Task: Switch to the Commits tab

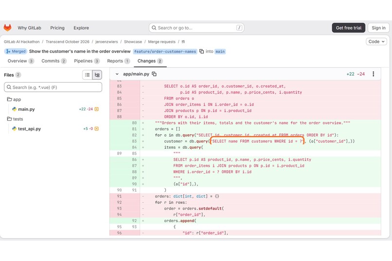Action: click(x=54, y=61)
